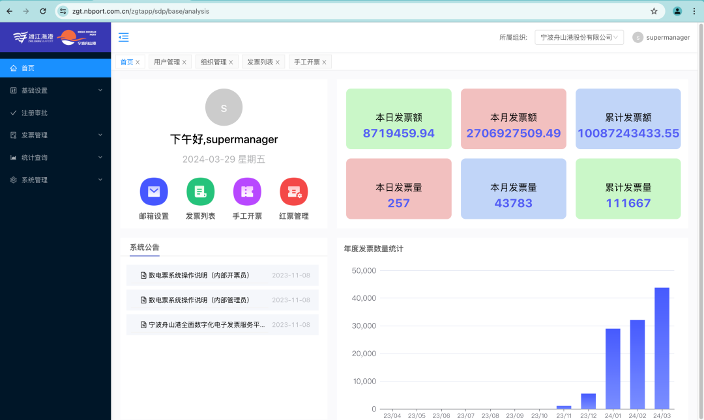This screenshot has height=420, width=704.
Task: Click the 基础设置 sidebar icon
Action: point(14,91)
